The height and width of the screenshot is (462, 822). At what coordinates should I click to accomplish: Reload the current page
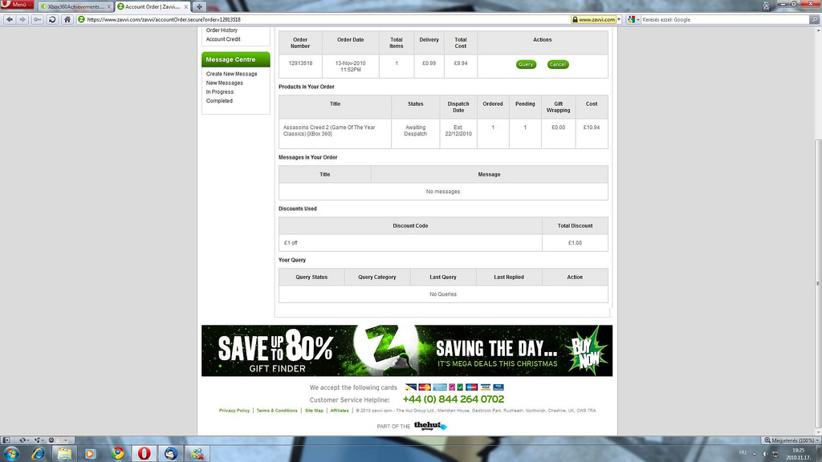[52, 19]
